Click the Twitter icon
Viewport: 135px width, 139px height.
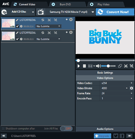point(116,136)
